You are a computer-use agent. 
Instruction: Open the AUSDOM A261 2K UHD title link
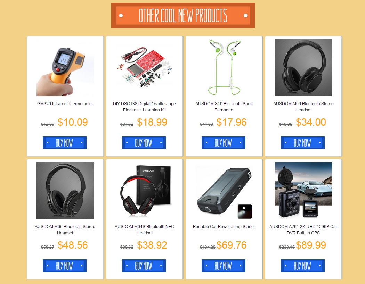coord(303,229)
